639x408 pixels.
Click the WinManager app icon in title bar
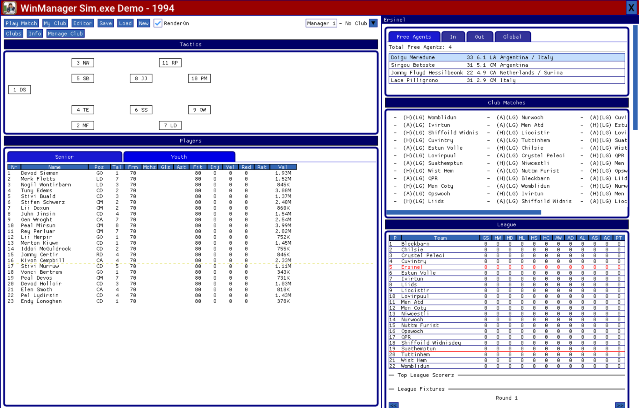(x=9, y=8)
